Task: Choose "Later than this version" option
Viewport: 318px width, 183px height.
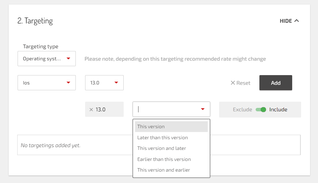Action: pyautogui.click(x=162, y=138)
